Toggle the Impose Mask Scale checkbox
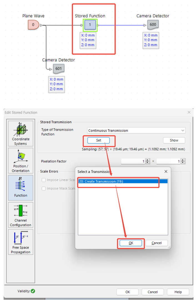The image size is (196, 302). pyautogui.click(x=44, y=188)
